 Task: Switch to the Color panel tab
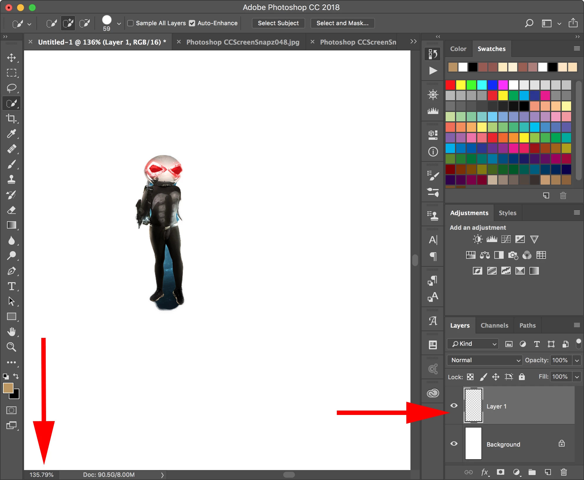point(458,49)
